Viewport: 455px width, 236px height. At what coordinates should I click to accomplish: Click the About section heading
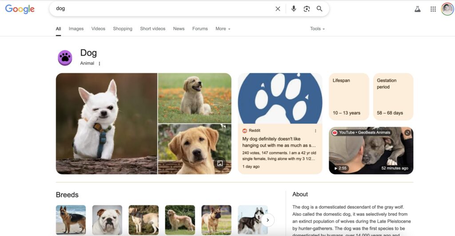(x=300, y=194)
